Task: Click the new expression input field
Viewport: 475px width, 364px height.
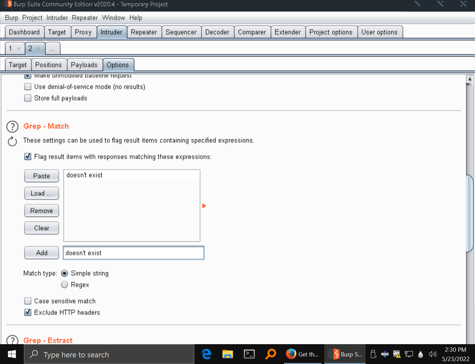Action: coord(134,253)
